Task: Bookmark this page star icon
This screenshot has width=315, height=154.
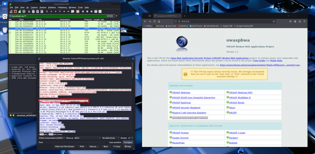Action: tap(274, 21)
